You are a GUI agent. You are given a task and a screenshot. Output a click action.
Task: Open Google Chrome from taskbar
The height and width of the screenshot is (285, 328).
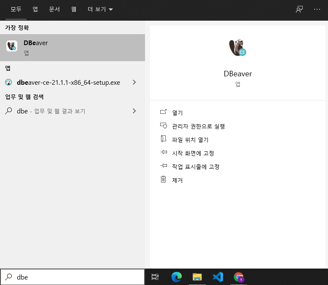[239, 277]
